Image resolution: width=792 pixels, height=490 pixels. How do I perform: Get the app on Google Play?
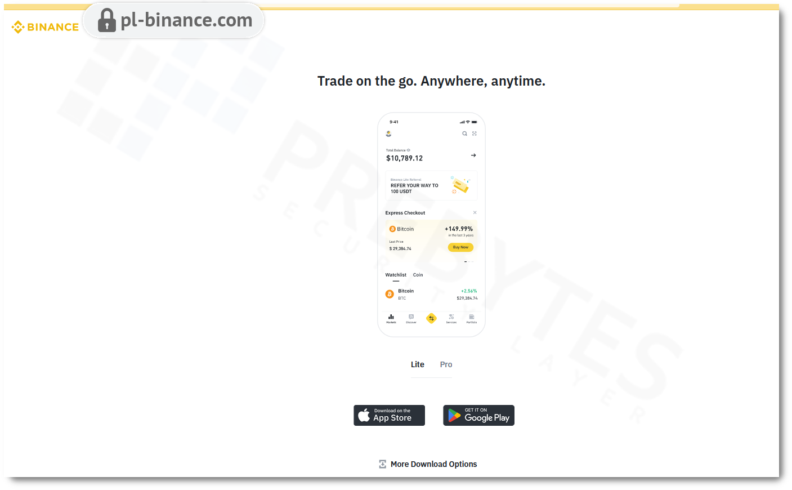478,416
